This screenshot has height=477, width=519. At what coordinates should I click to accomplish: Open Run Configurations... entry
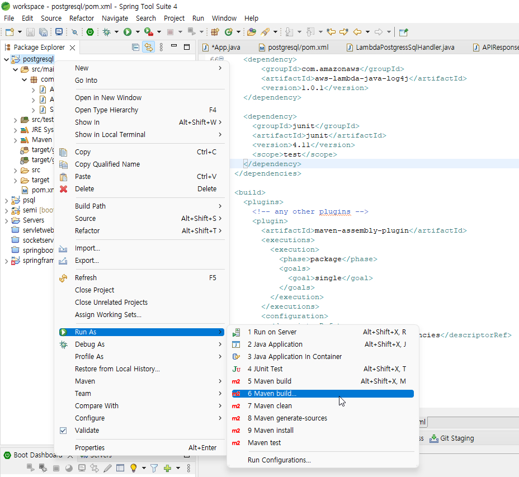coord(279,460)
